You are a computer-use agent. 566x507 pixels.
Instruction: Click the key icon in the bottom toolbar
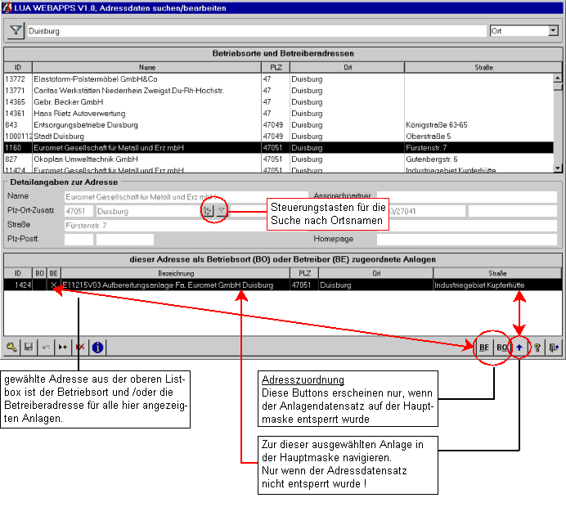11,347
